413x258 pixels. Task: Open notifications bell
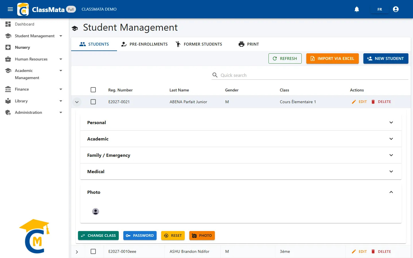pyautogui.click(x=357, y=9)
